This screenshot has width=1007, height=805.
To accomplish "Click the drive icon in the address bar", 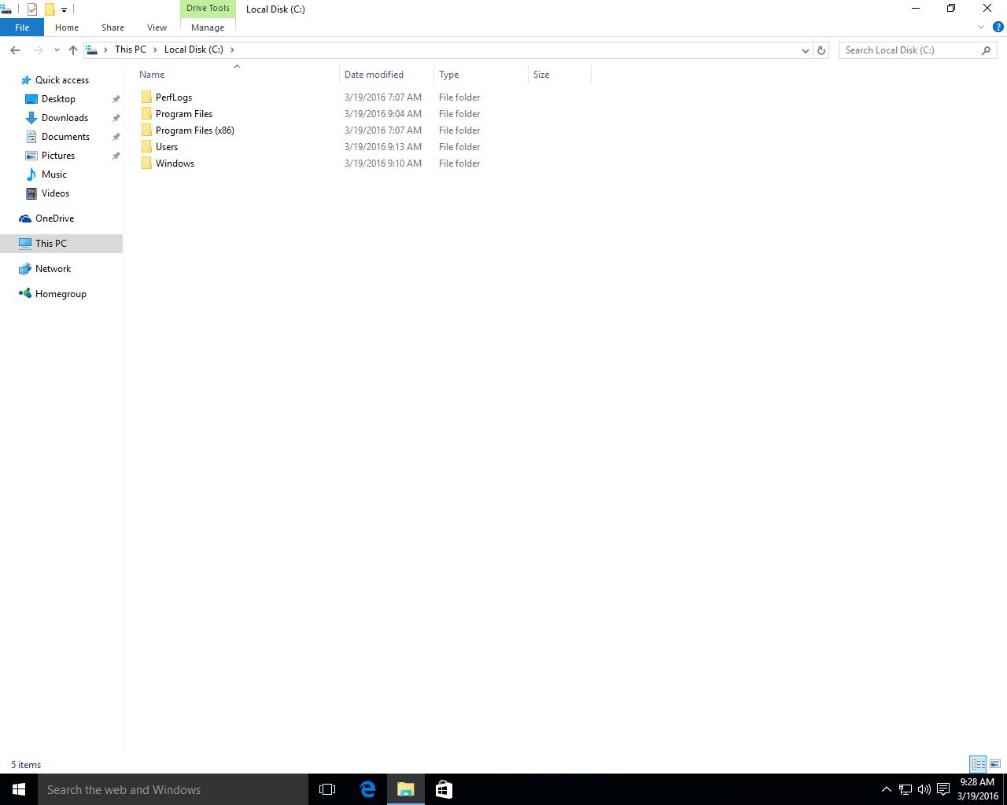I will 92,50.
